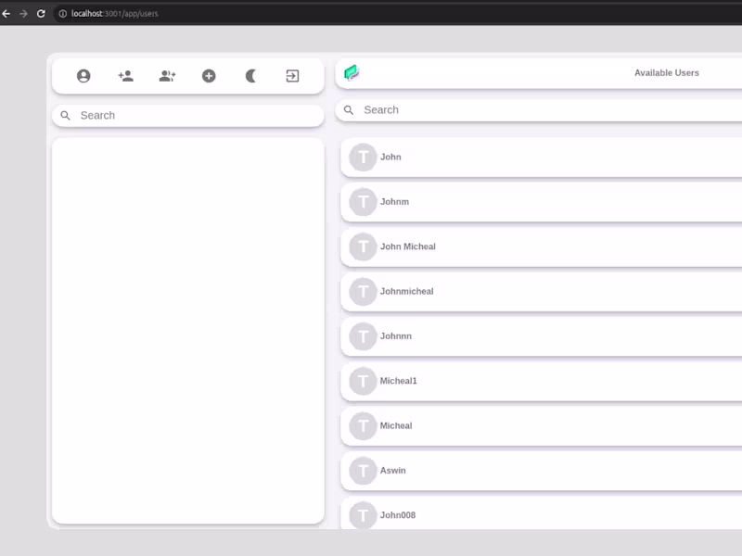This screenshot has width=742, height=556.
Task: Click the avatar next to Johnm
Action: 363,202
